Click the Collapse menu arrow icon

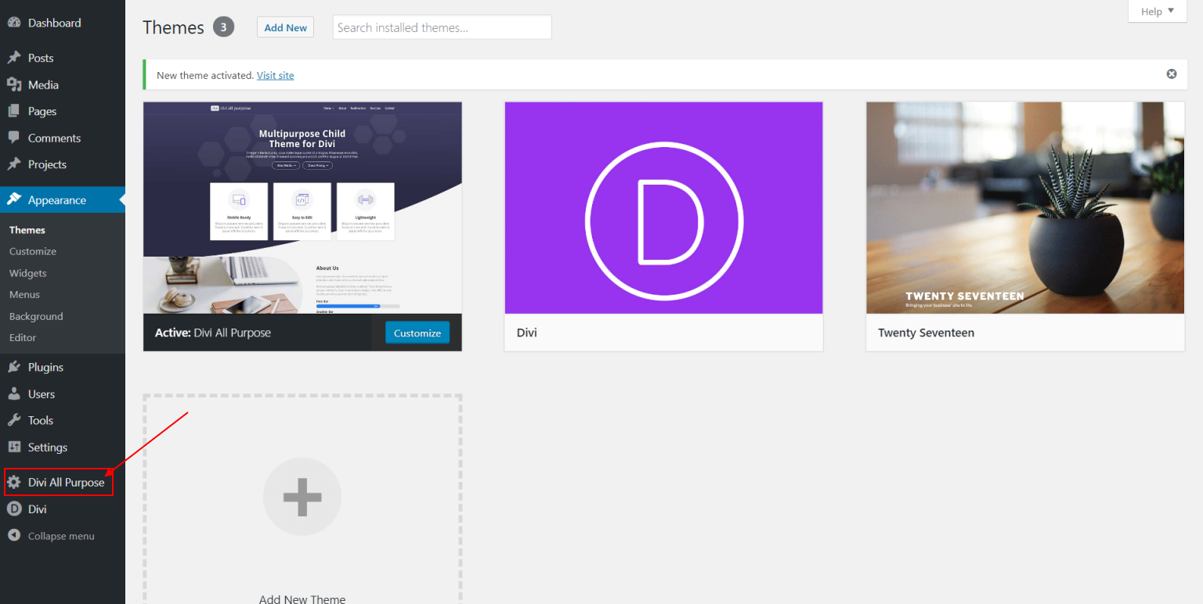point(14,535)
